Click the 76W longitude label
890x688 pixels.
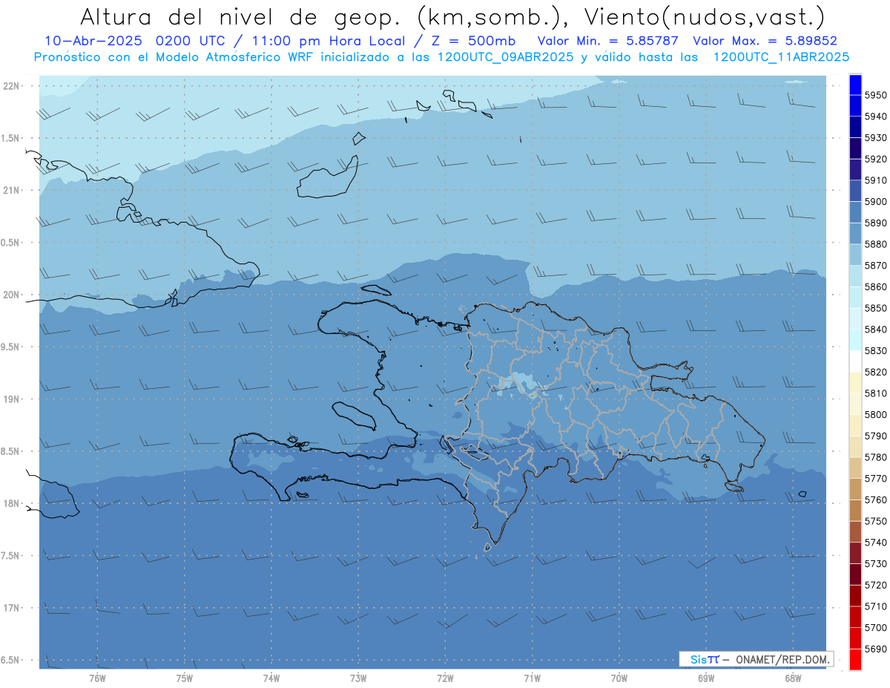coord(97,678)
